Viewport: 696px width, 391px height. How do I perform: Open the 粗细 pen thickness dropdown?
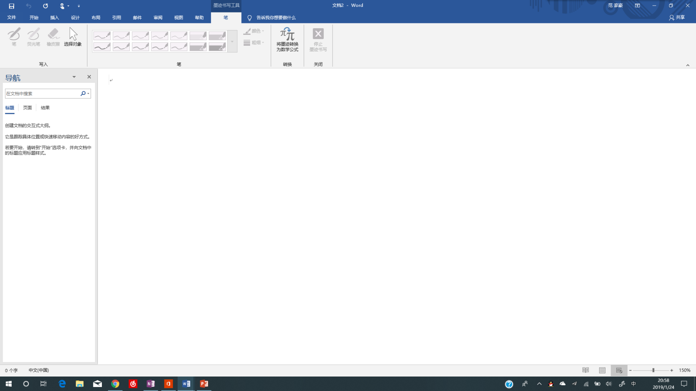[254, 42]
